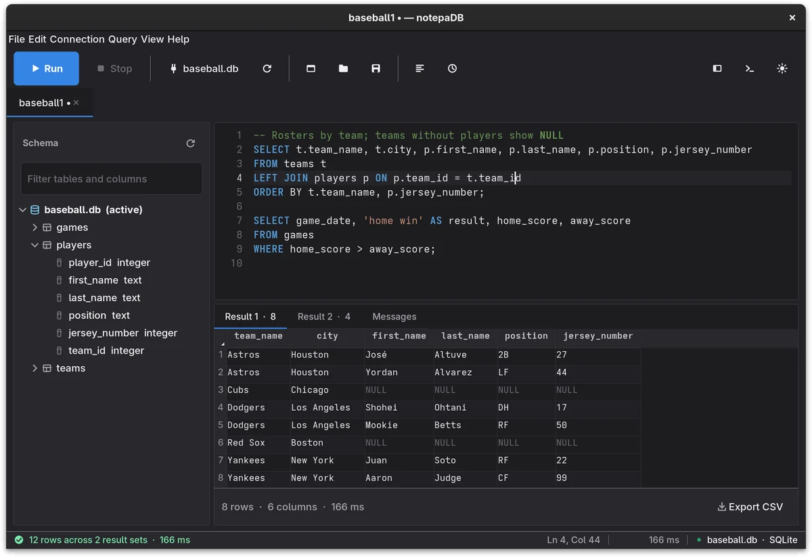This screenshot has height=557, width=812.
Task: Select the team_id integer column
Action: click(x=106, y=351)
